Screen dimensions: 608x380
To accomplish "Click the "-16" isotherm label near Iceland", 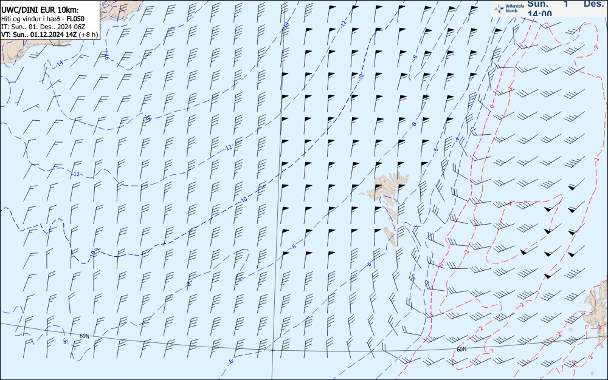I will click(106, 56).
